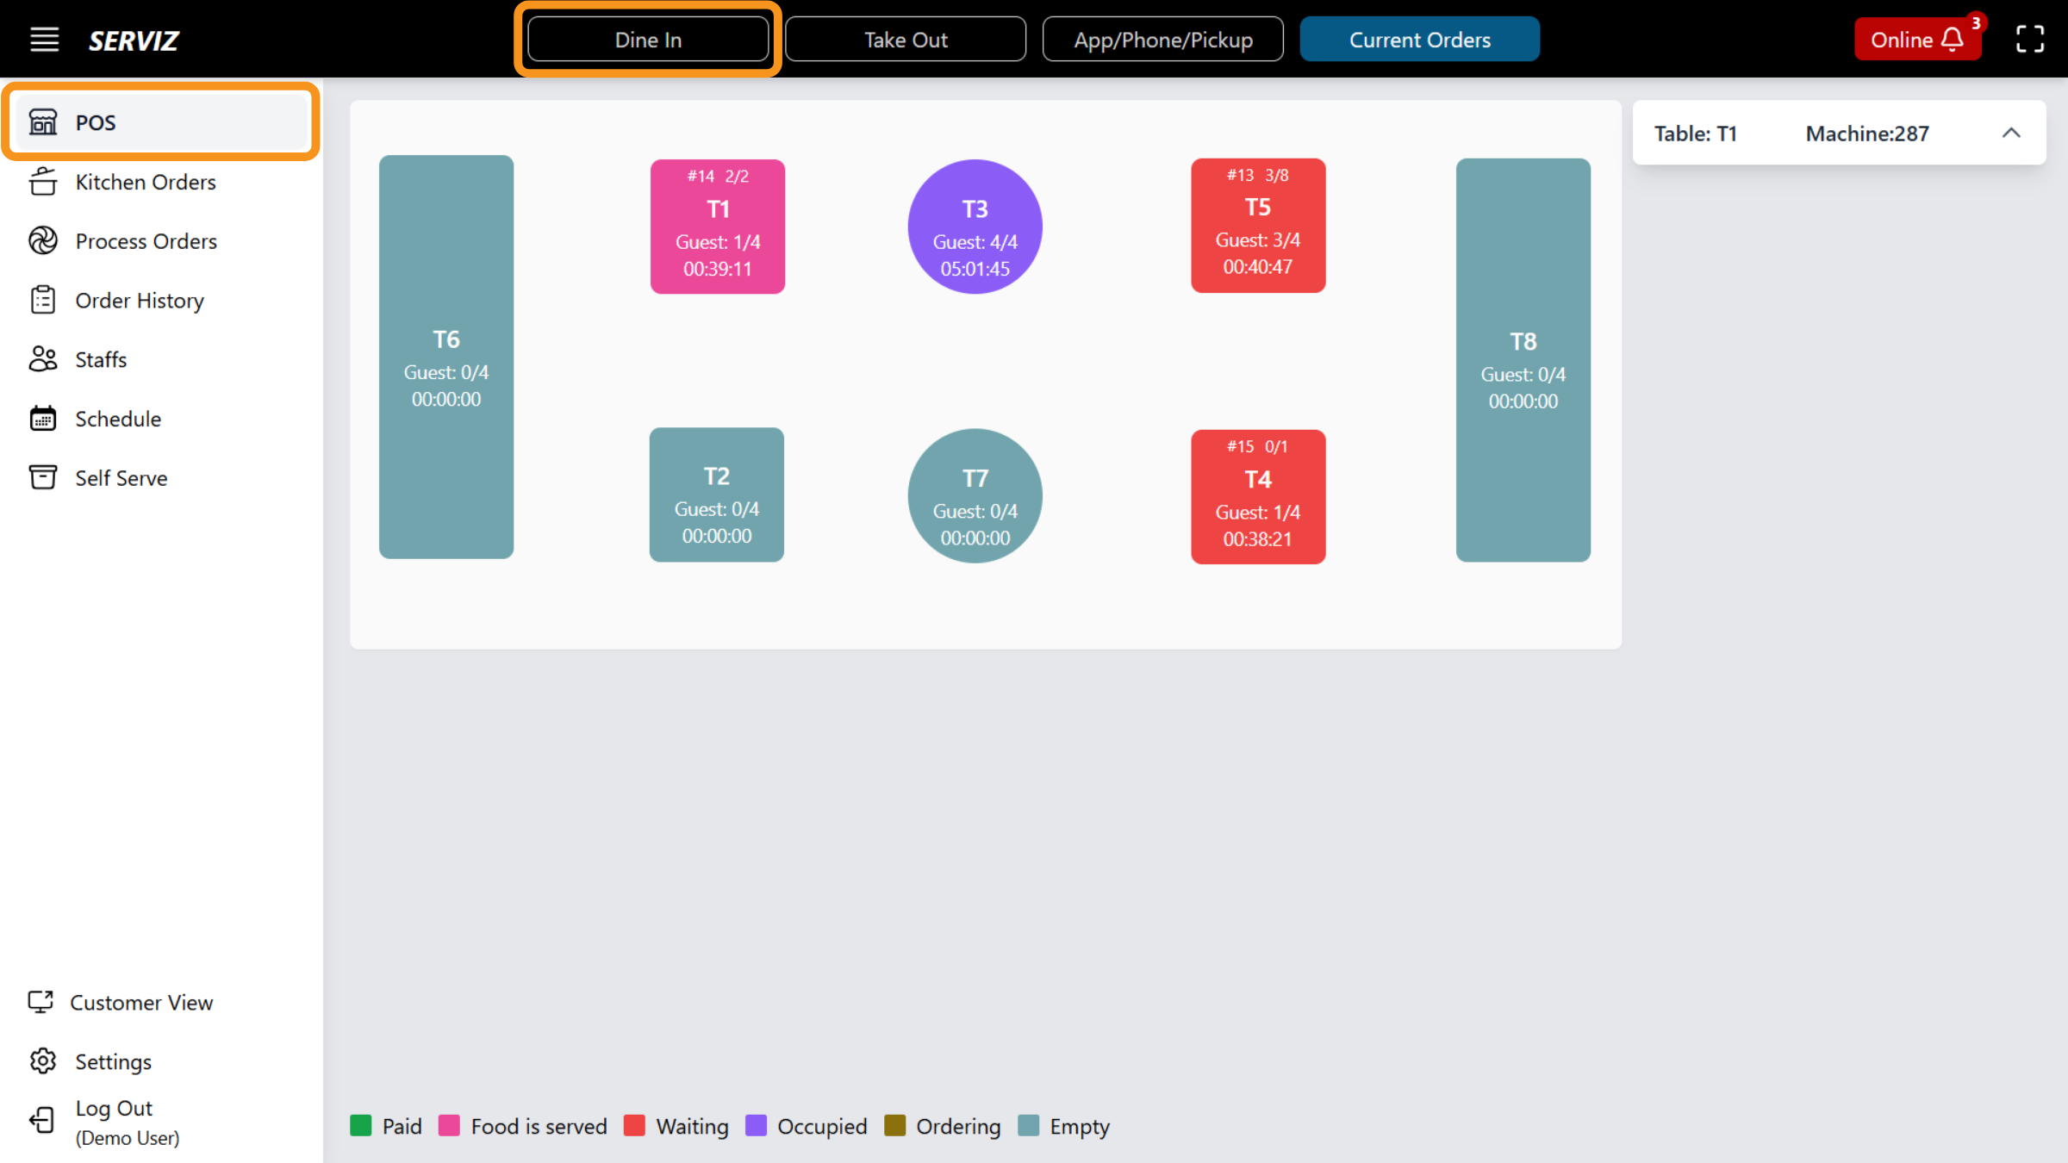Select table T3 occupied by 4 guests

(x=975, y=226)
